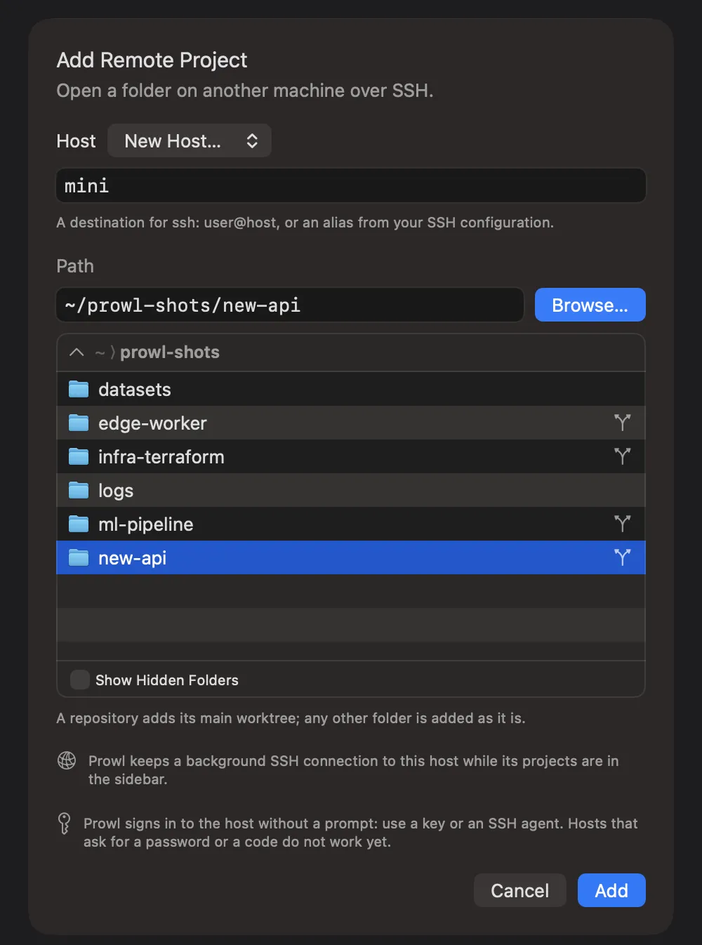This screenshot has width=702, height=945.
Task: Select the logs folder name
Action: tap(116, 491)
